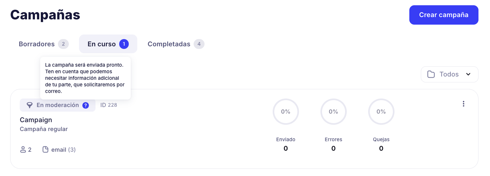Click the Enviado 0% progress circle

(286, 112)
